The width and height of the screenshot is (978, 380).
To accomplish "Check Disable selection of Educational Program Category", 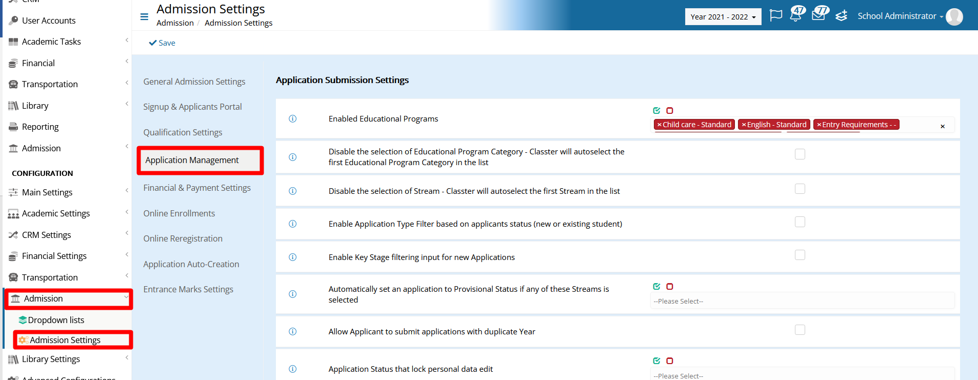I will 800,154.
